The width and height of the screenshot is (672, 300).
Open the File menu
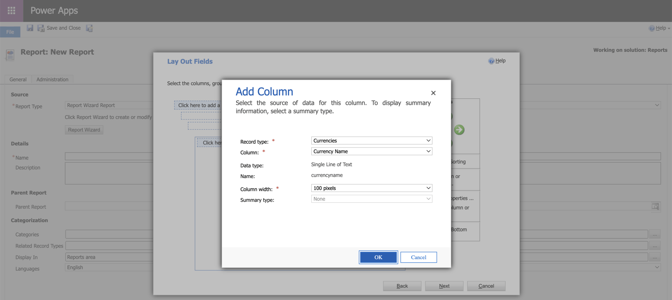[10, 32]
